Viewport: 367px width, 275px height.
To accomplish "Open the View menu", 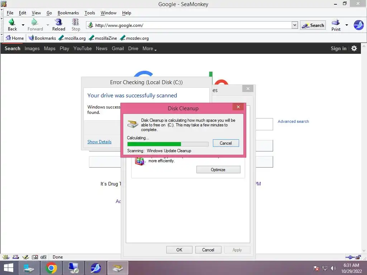I will (x=36, y=13).
